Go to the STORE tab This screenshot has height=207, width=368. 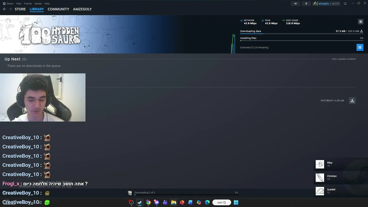20,9
